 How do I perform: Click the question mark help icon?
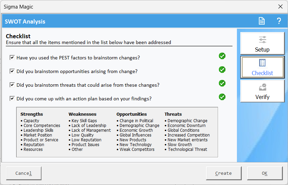point(279,21)
